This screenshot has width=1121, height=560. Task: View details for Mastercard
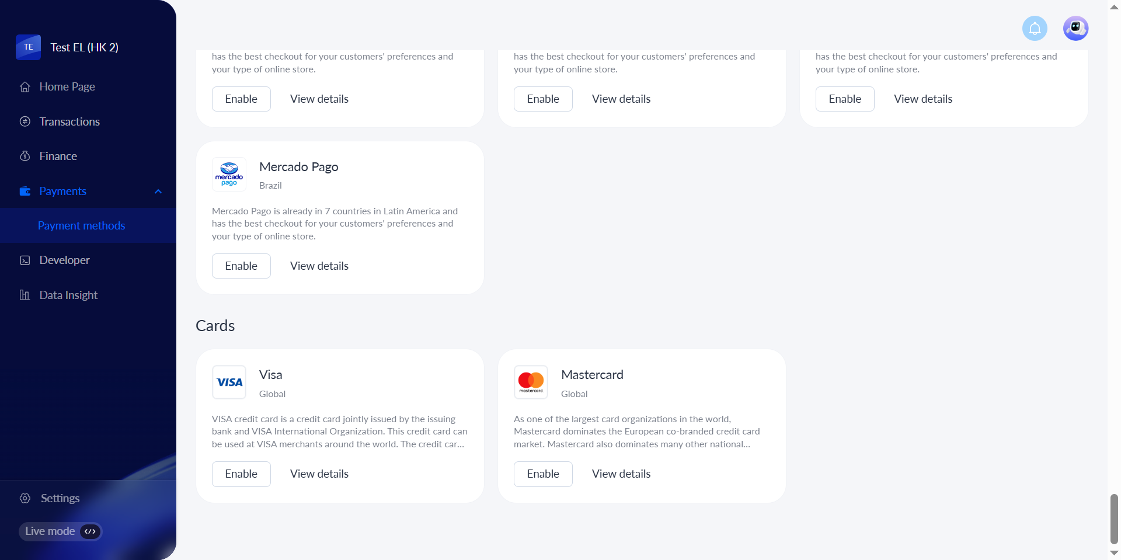point(621,474)
